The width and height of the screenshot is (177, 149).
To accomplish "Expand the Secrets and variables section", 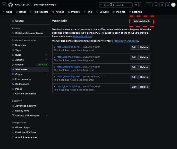I will (x=47, y=116).
